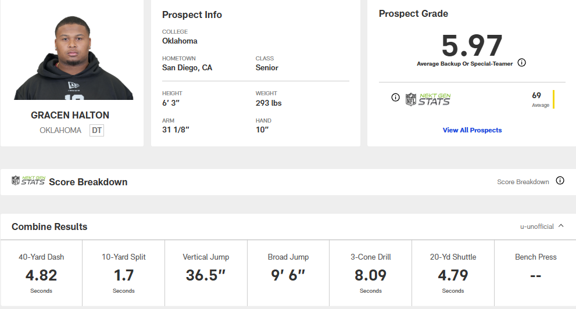This screenshot has height=309, width=576.
Task: Expand the Score Breakdown label on the right
Action: pos(523,182)
